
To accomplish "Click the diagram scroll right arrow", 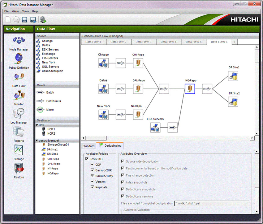I will (252, 138).
